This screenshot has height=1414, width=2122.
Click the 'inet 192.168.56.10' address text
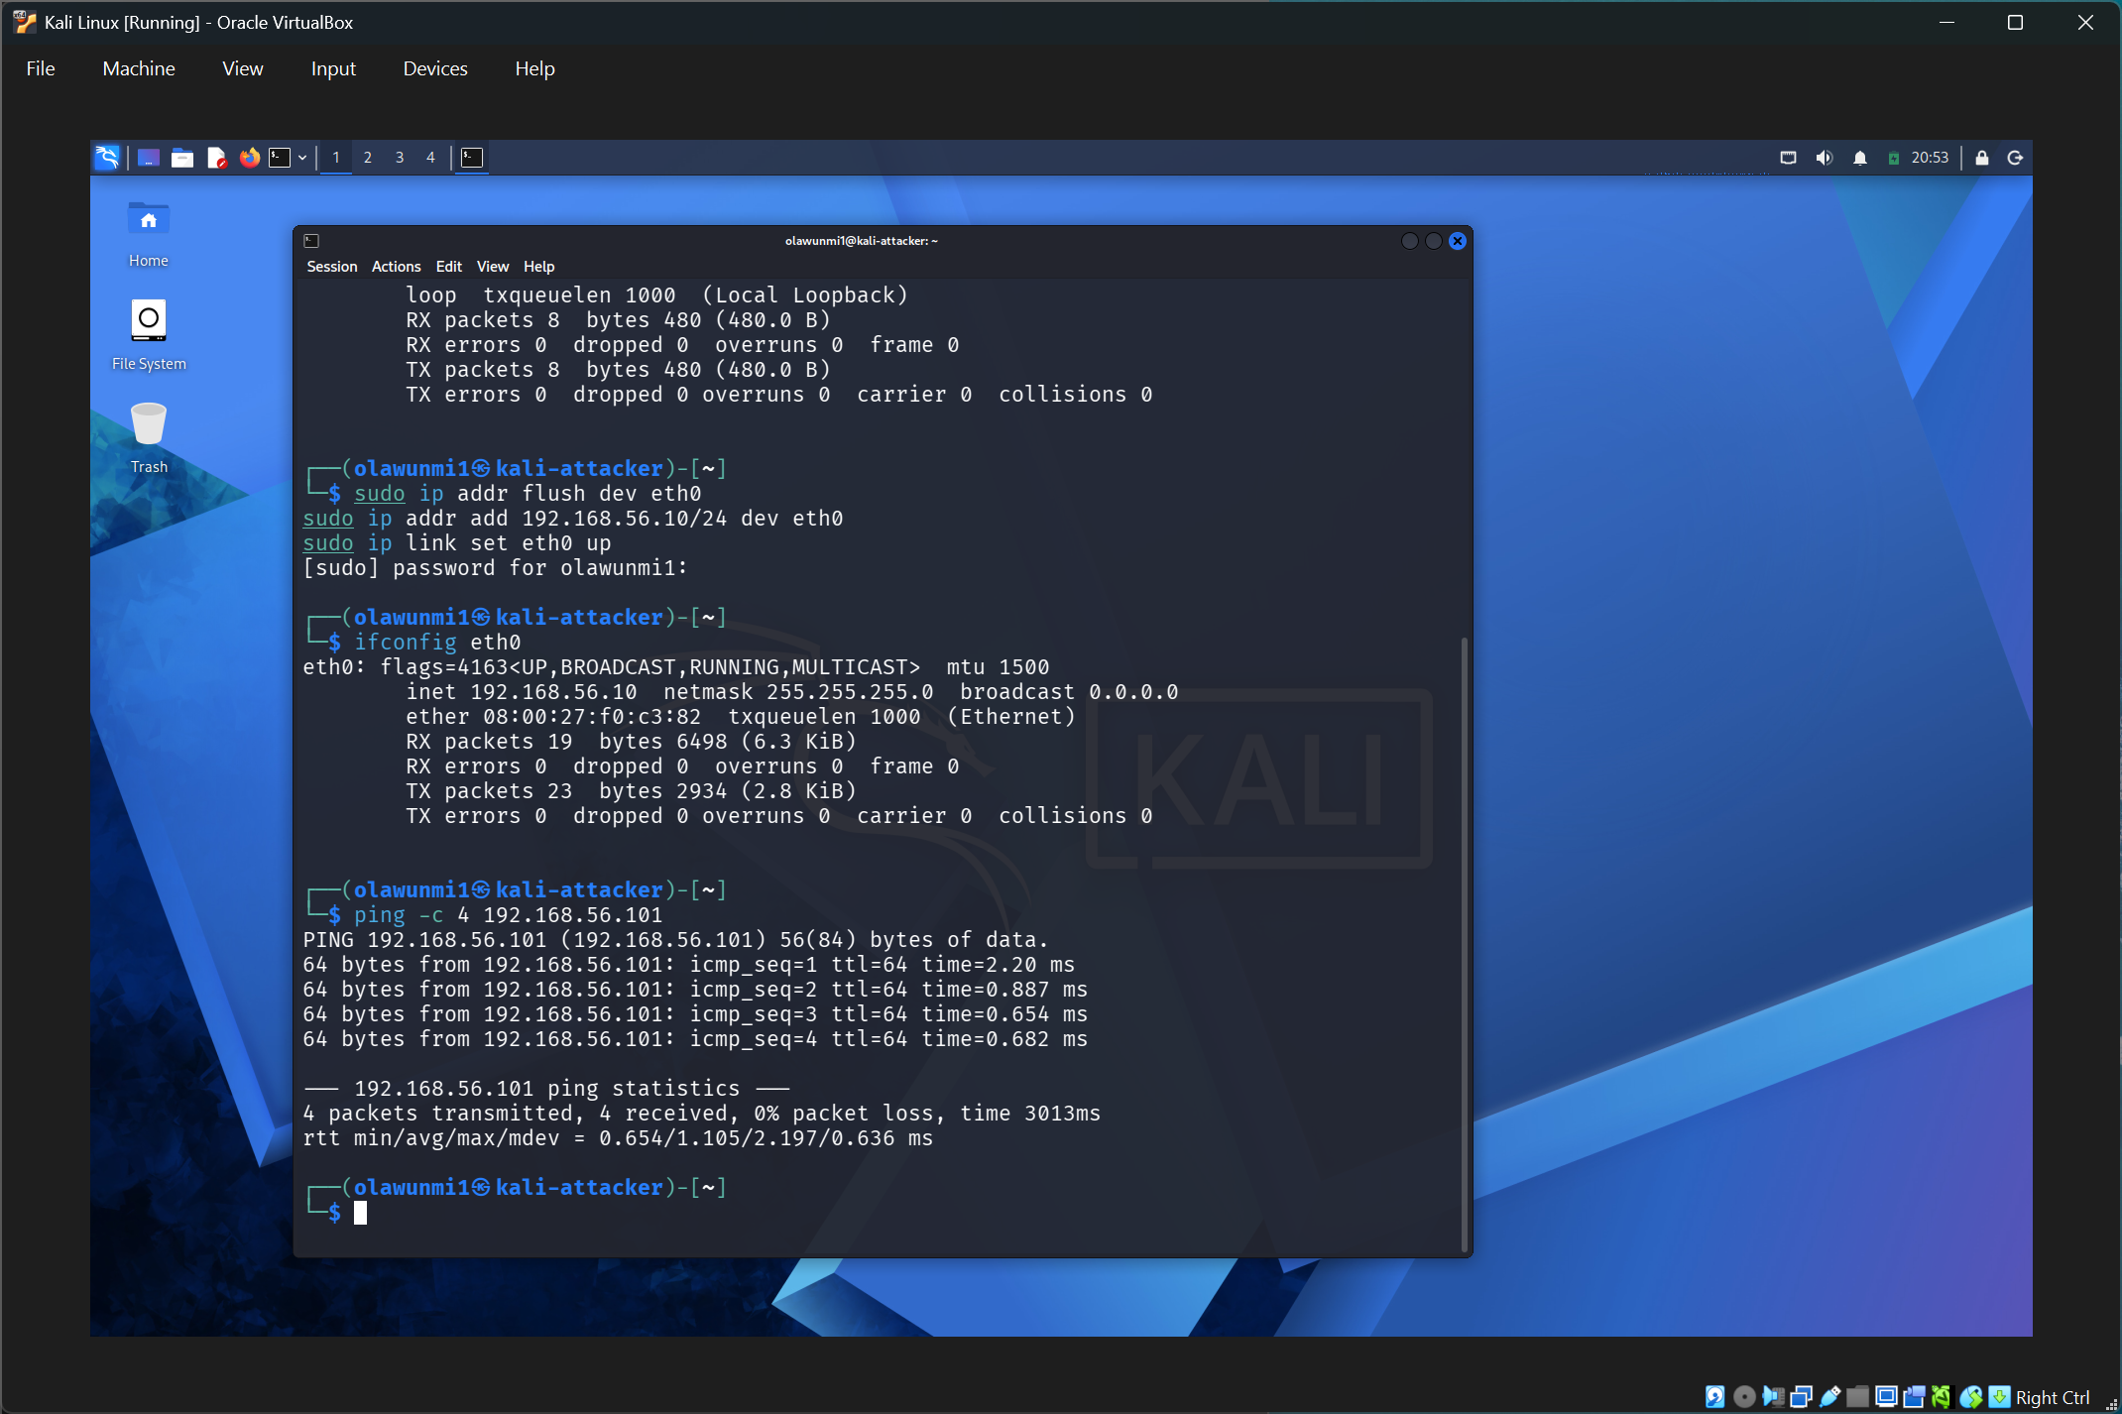point(522,692)
